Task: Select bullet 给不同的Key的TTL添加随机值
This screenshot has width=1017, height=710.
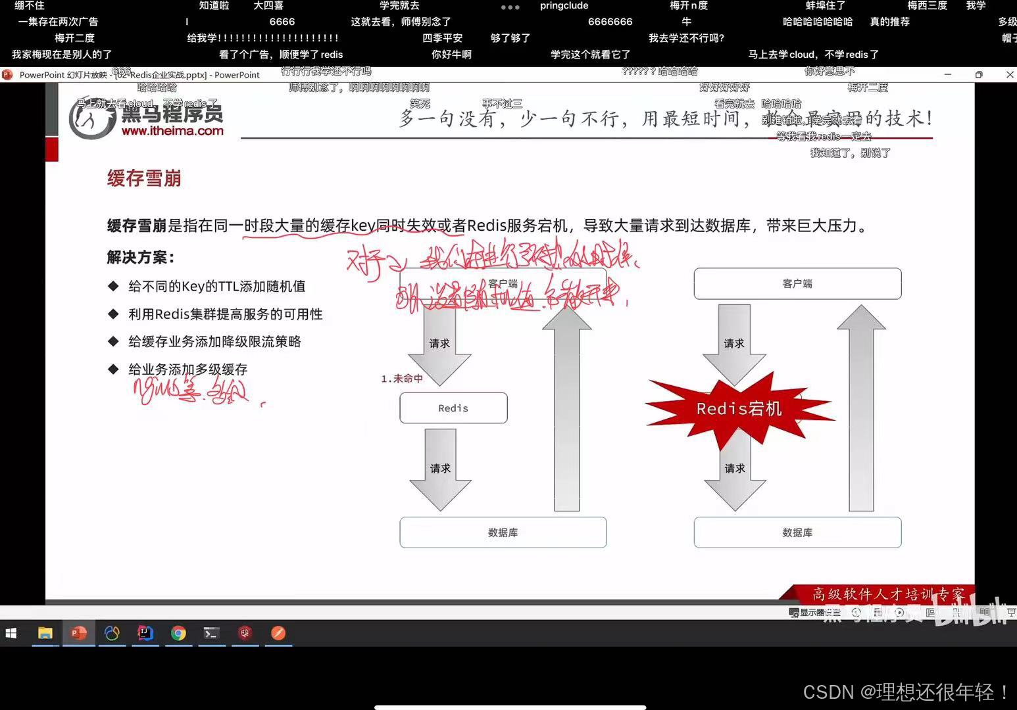Action: pyautogui.click(x=216, y=286)
